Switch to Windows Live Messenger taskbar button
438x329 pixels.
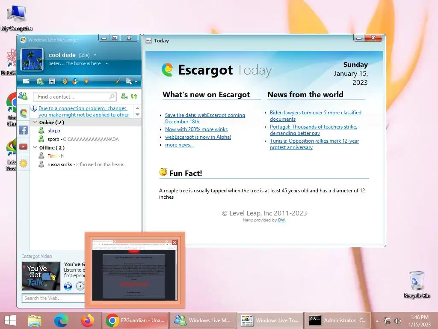click(202, 320)
